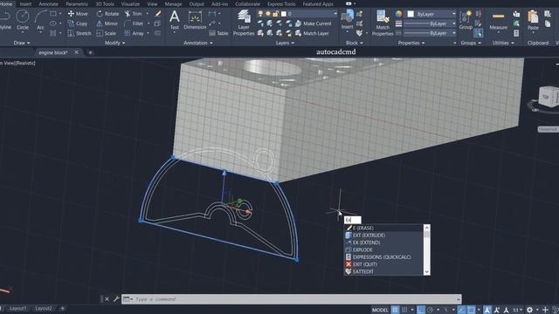The width and height of the screenshot is (559, 314).
Task: Click the Match Properties tool
Action: click(x=383, y=23)
